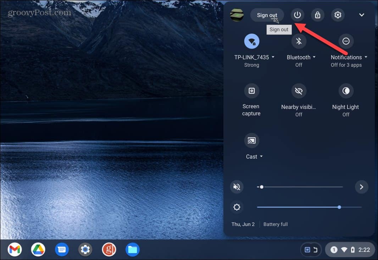The height and width of the screenshot is (260, 378).
Task: Lock the screen with the padlock icon
Action: 317,15
